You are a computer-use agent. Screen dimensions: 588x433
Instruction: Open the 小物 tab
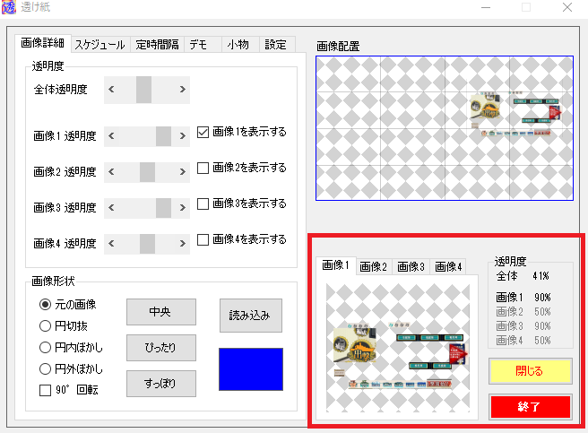[238, 45]
